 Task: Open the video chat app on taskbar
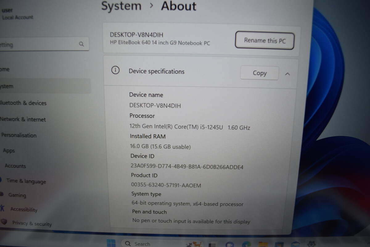[x=230, y=244]
